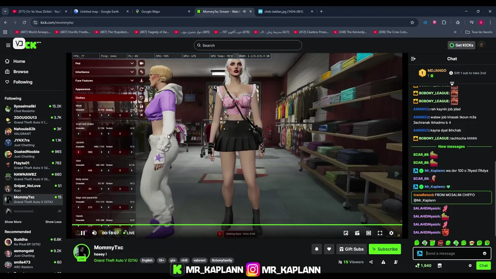
Task: Report the stream via warning icon
Action: pos(383,262)
